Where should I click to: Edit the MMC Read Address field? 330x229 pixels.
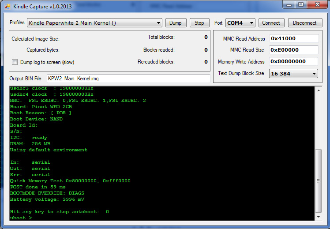tap(294, 38)
